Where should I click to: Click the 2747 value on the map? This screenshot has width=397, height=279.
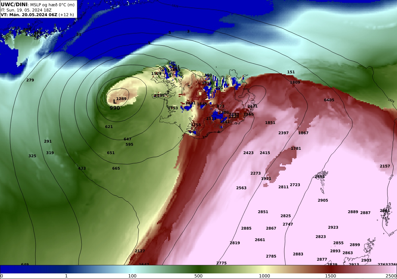(x=288, y=224)
